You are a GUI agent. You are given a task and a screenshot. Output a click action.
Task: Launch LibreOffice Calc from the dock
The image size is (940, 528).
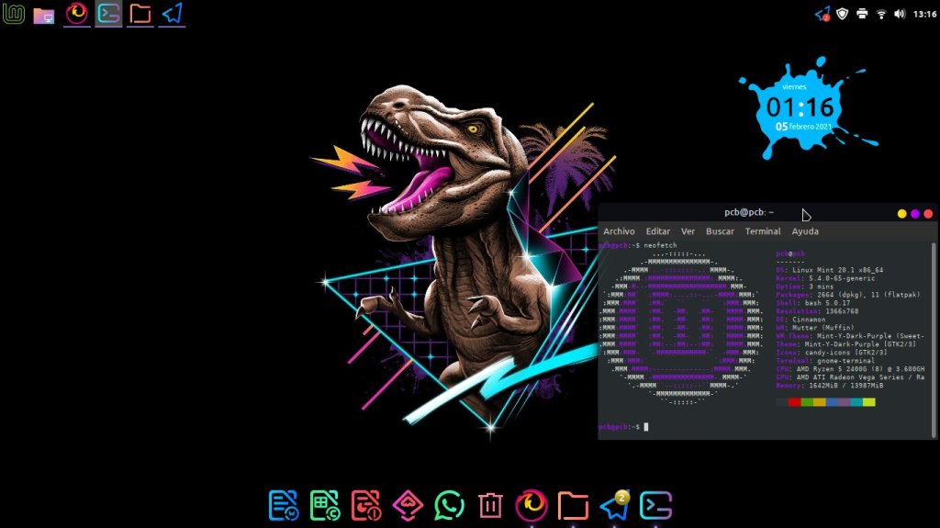(x=325, y=505)
